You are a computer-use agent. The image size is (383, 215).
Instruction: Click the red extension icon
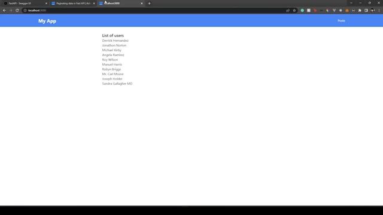pyautogui.click(x=315, y=11)
